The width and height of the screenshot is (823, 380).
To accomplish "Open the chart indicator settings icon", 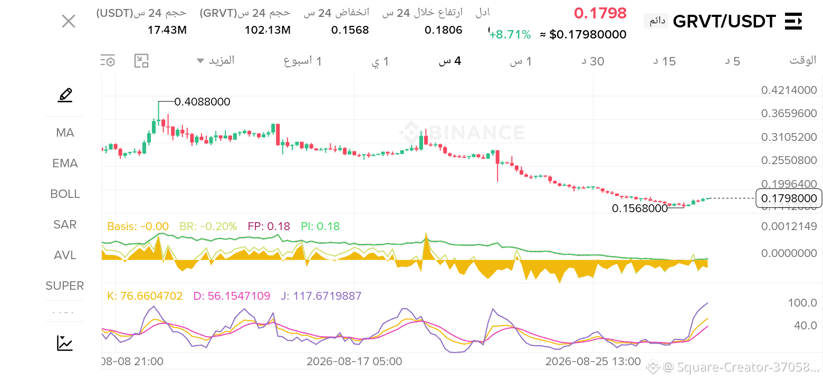I will click(108, 61).
